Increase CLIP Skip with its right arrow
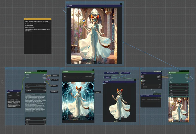 [45, 87]
